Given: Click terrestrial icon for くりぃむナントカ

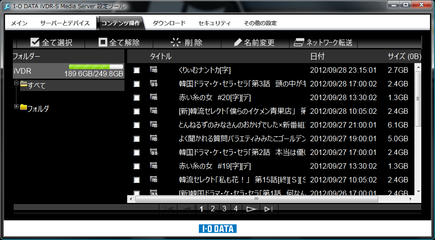Looking at the screenshot, I should tap(153, 69).
